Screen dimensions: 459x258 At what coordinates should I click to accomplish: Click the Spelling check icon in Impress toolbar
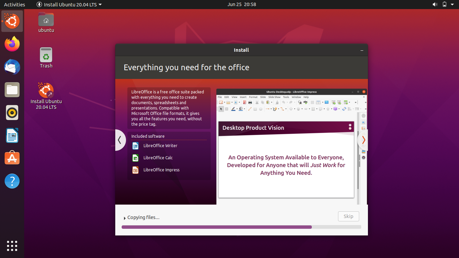[305, 102]
